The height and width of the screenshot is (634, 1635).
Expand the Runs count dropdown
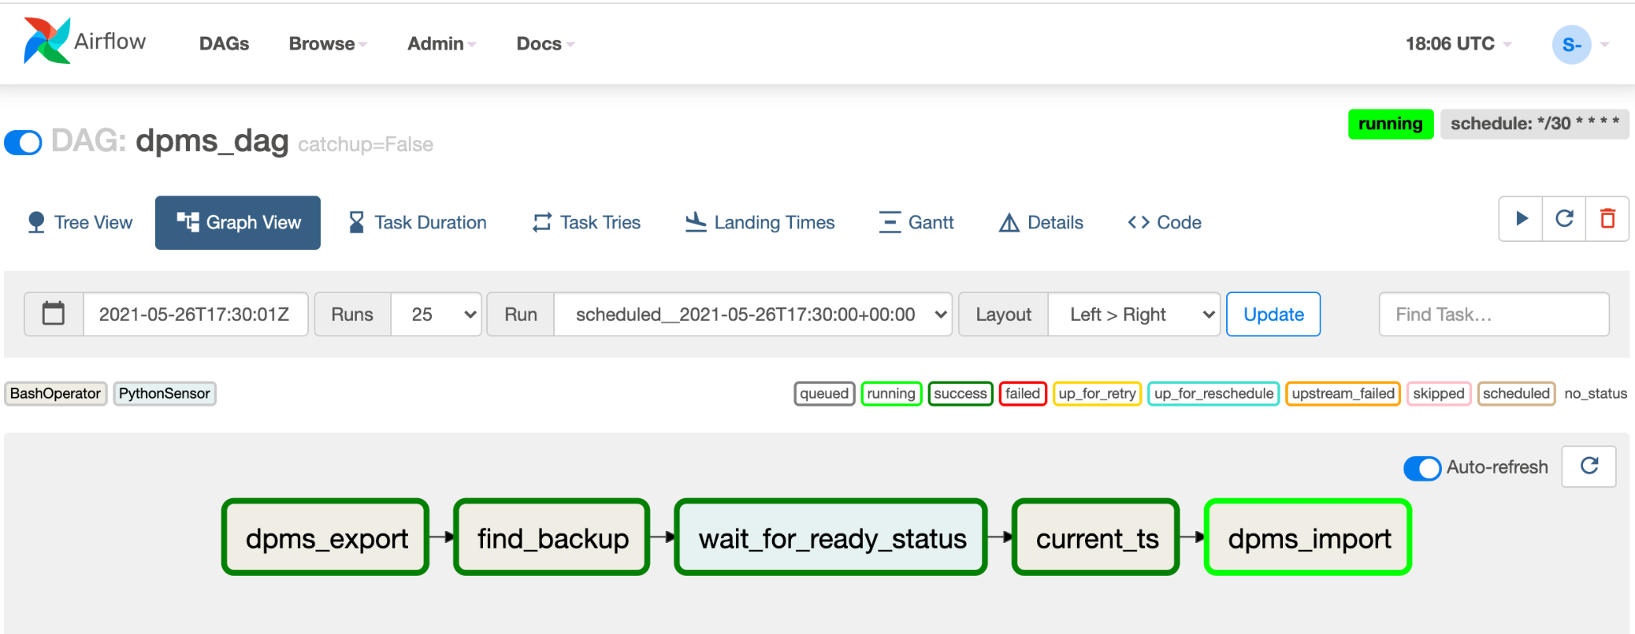(436, 315)
